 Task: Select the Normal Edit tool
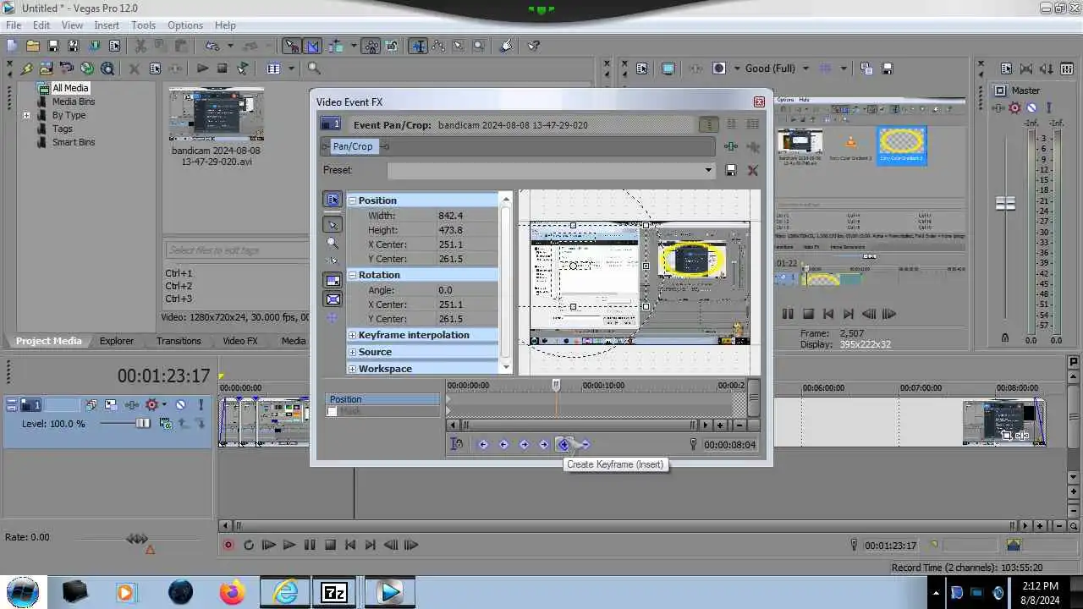419,46
